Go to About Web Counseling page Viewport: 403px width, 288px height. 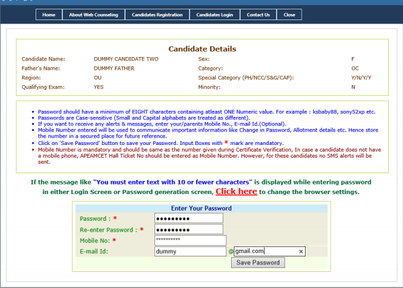click(93, 14)
